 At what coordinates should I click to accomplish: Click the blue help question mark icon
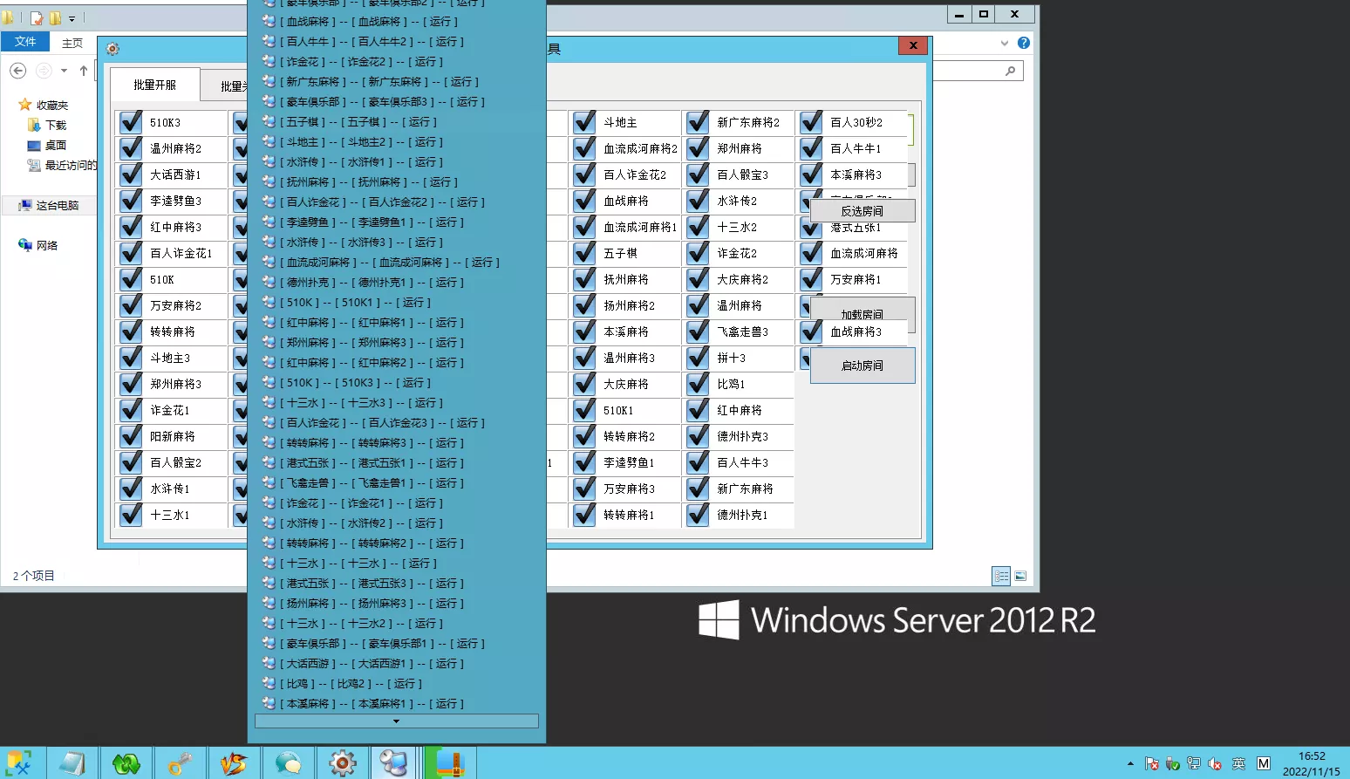1024,43
